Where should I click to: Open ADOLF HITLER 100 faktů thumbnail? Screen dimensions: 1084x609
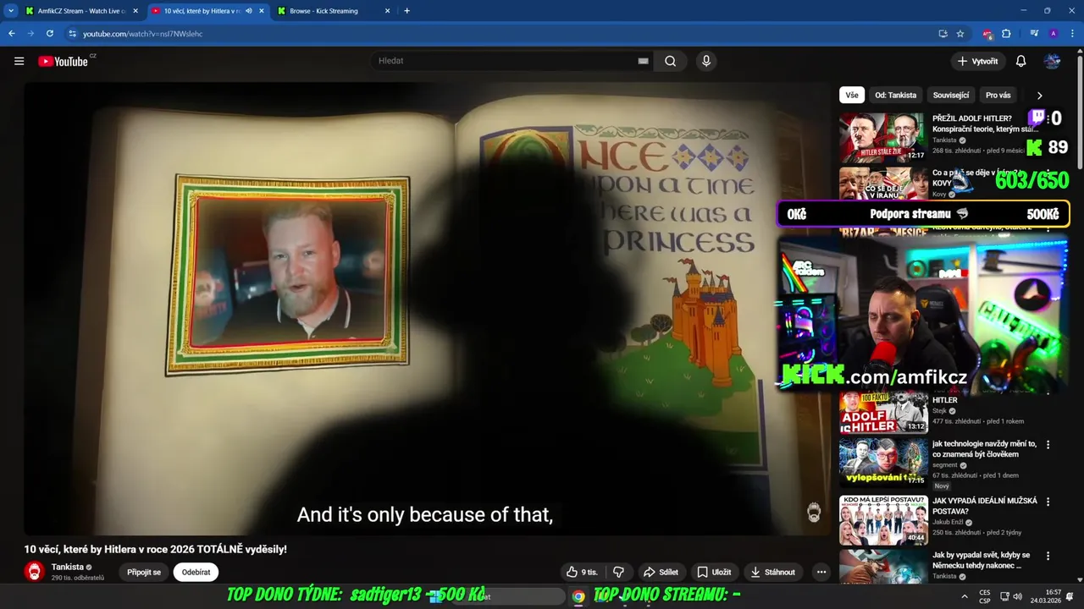click(x=883, y=413)
